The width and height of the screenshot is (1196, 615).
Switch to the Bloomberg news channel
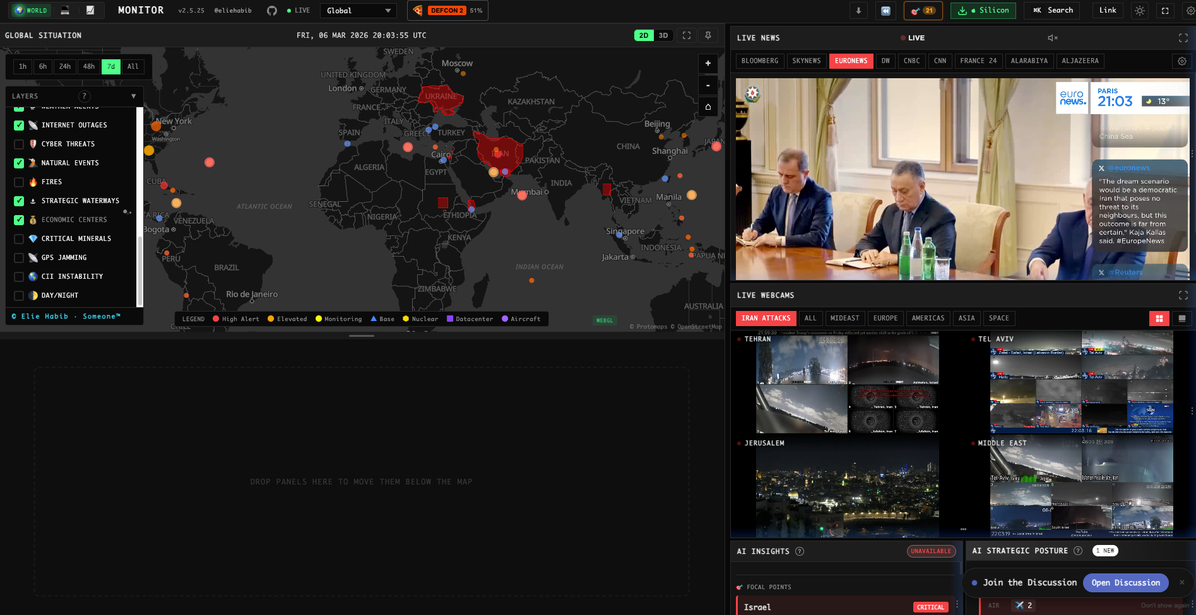point(759,61)
